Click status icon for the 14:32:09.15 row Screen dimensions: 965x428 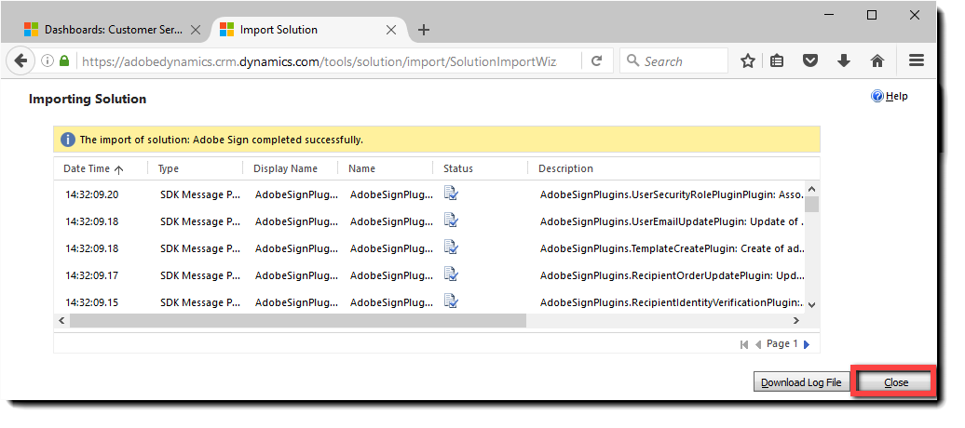coord(451,302)
